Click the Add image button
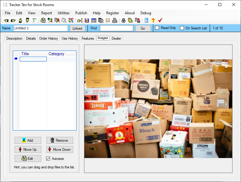The height and width of the screenshot is (182, 241). point(28,140)
